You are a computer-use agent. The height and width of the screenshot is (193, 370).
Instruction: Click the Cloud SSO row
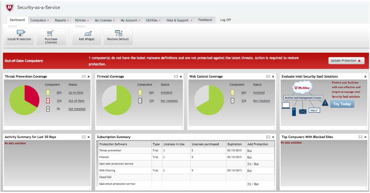186,177
